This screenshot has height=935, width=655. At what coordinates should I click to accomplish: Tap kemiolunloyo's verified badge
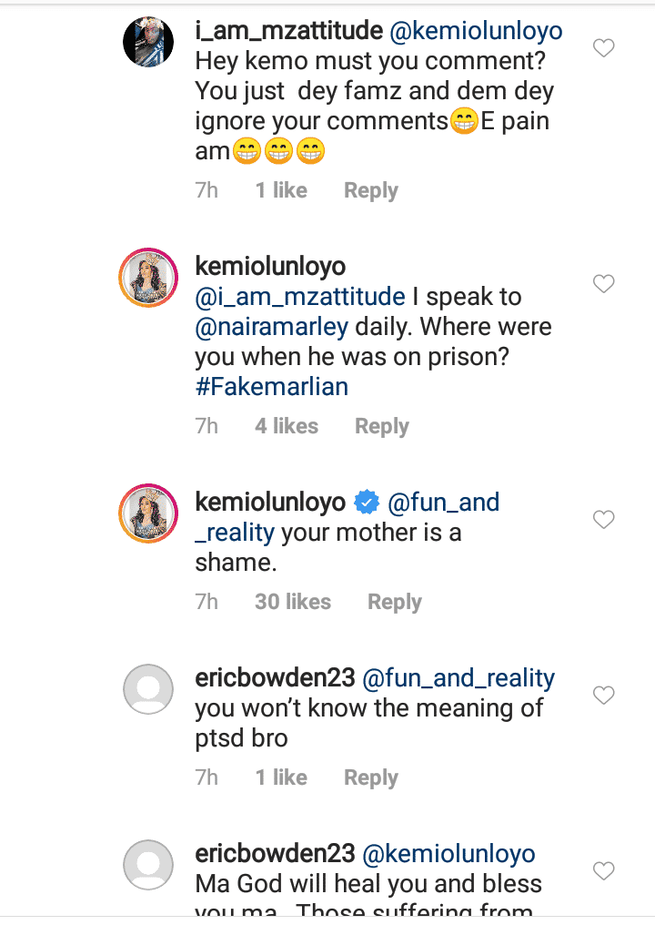coord(367,503)
